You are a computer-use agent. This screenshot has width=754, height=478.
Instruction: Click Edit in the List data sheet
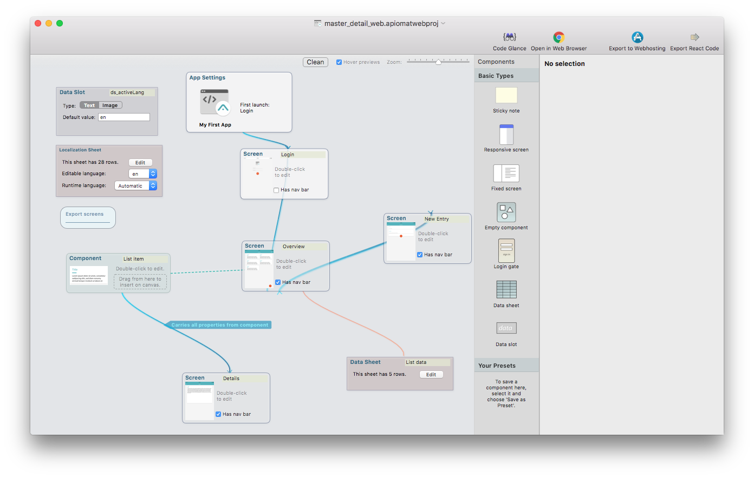431,374
